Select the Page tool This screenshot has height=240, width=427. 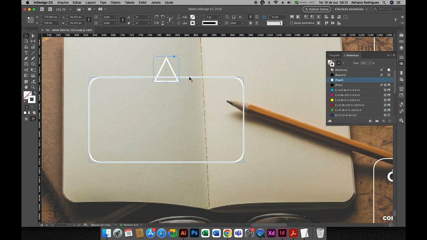click(26, 41)
